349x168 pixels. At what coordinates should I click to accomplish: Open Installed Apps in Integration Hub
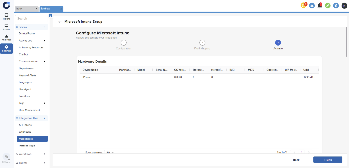pyautogui.click(x=27, y=146)
